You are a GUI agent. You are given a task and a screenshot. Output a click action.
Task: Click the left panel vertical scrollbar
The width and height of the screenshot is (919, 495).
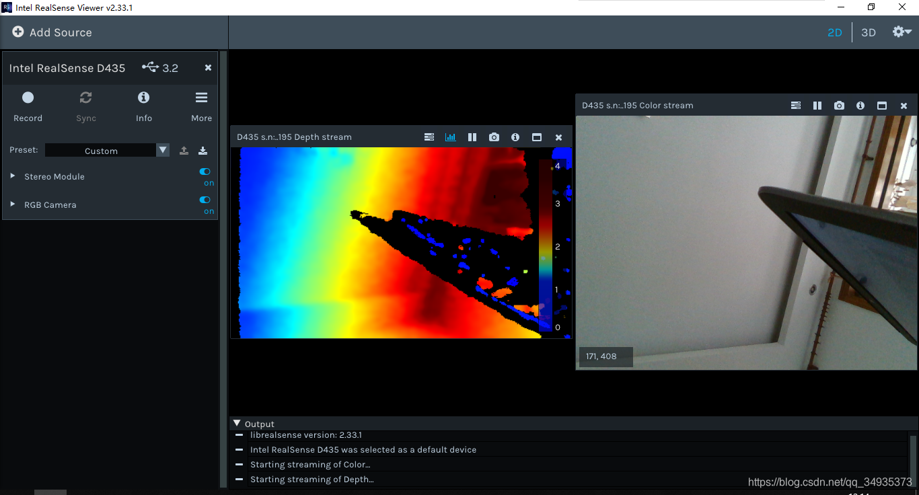coord(224,269)
